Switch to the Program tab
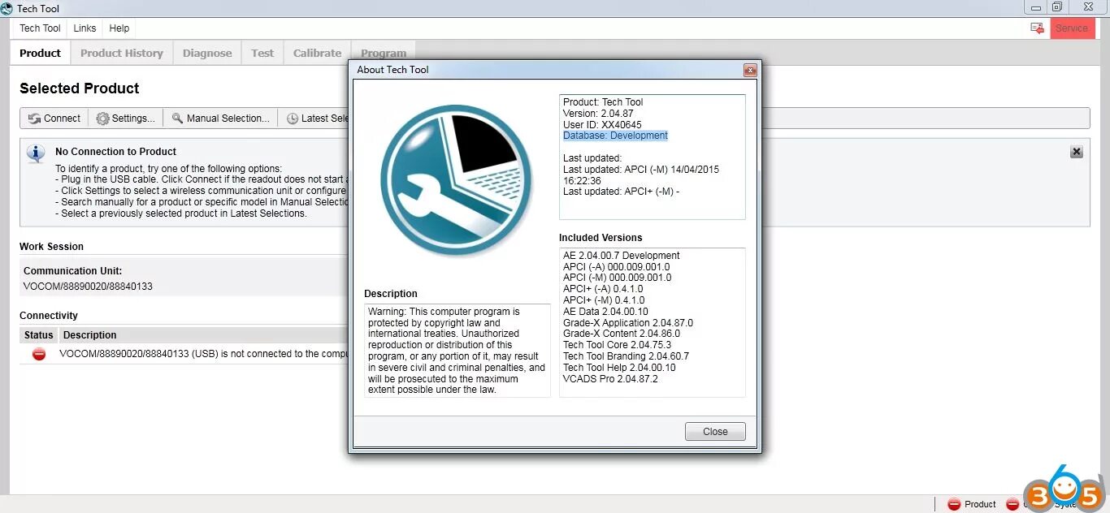 coord(384,54)
